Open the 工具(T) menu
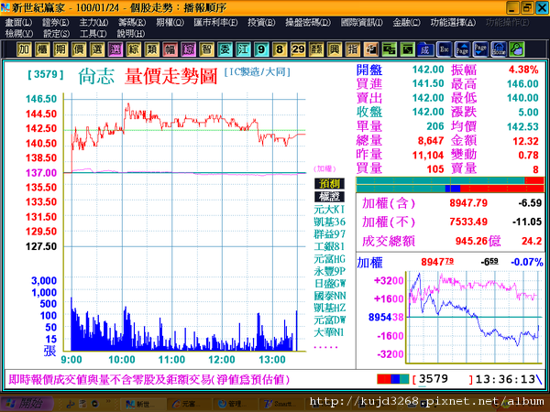The image size is (550, 412). click(93, 34)
